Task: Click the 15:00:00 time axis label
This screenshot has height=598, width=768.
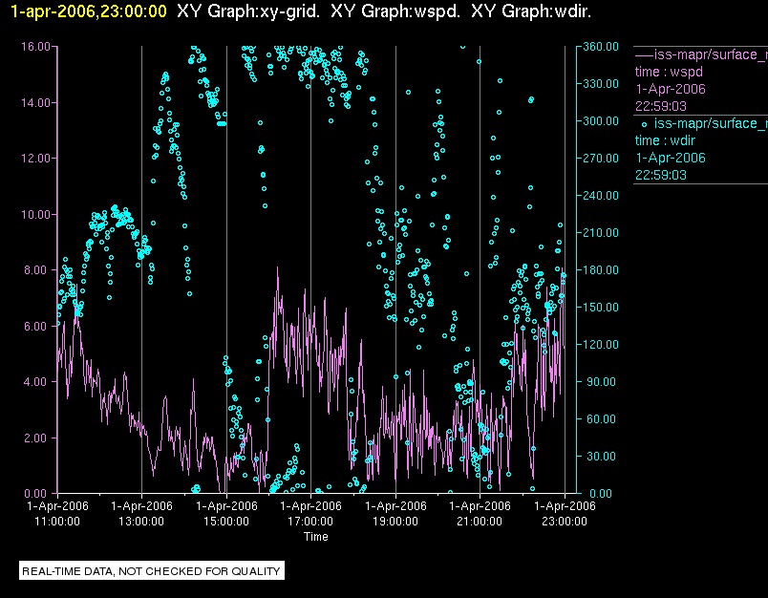Action: click(226, 522)
